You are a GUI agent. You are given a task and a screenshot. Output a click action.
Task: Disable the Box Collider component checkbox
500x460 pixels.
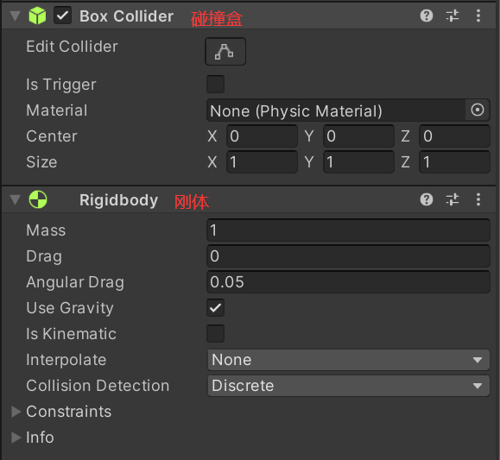point(62,16)
